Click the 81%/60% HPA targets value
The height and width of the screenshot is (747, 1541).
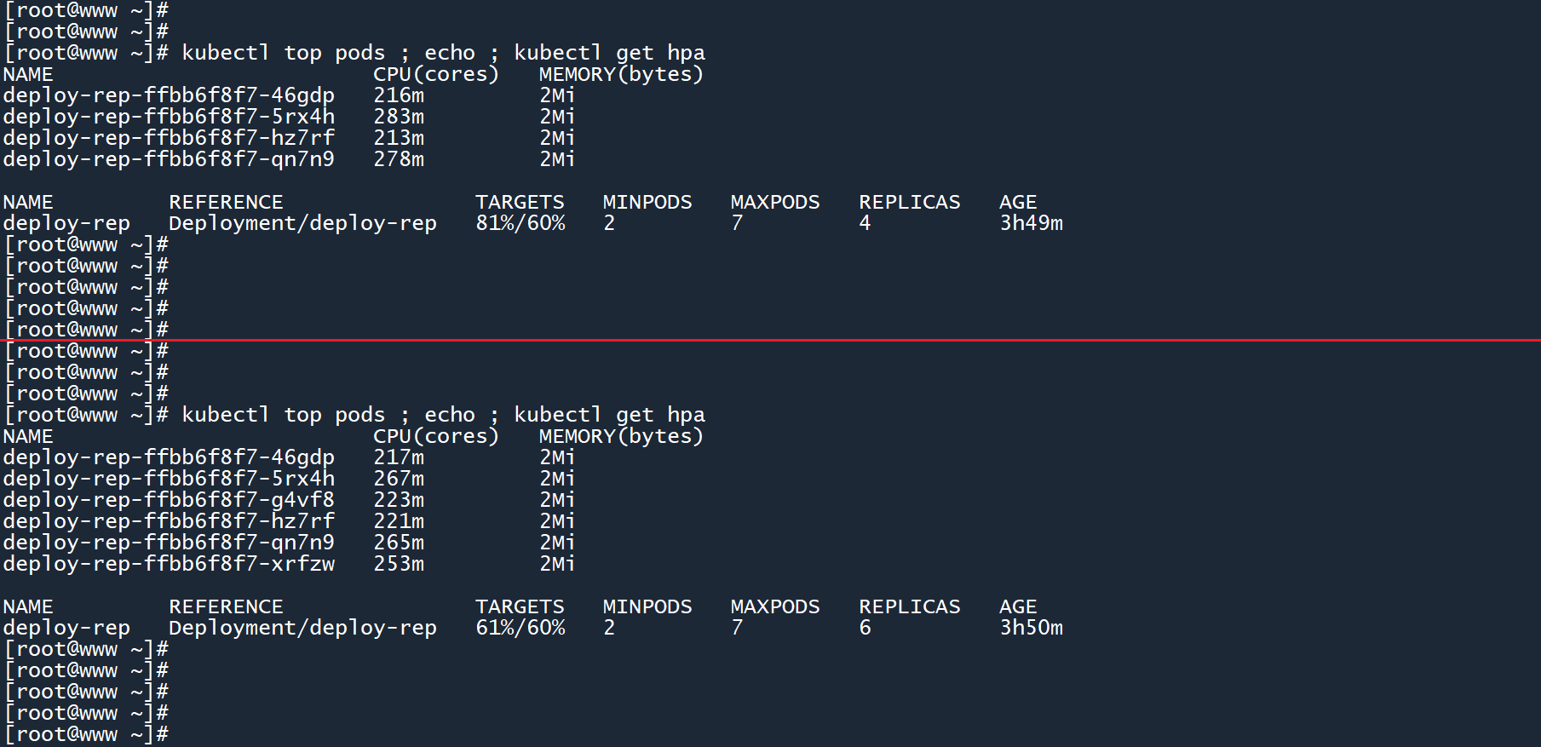click(520, 223)
